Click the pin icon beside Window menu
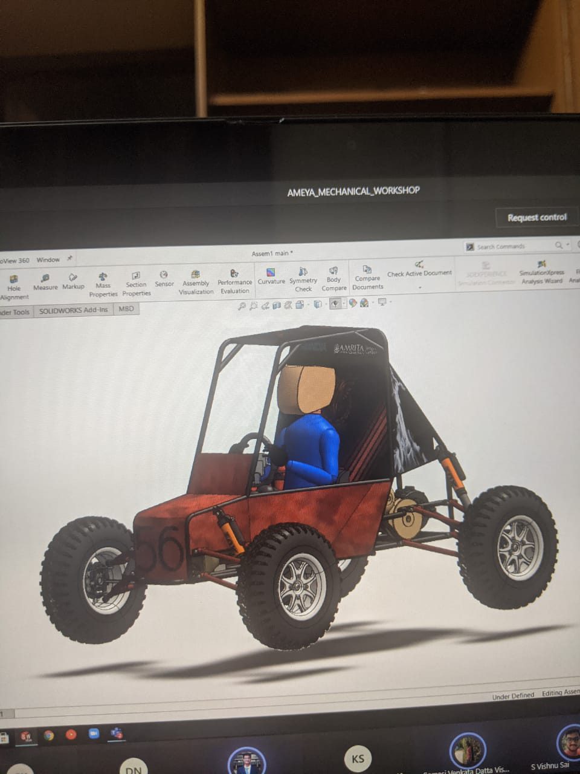Screen dimensions: 580x774 (69, 258)
